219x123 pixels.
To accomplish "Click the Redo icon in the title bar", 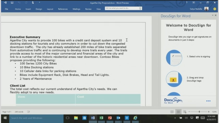I will coord(26,3).
